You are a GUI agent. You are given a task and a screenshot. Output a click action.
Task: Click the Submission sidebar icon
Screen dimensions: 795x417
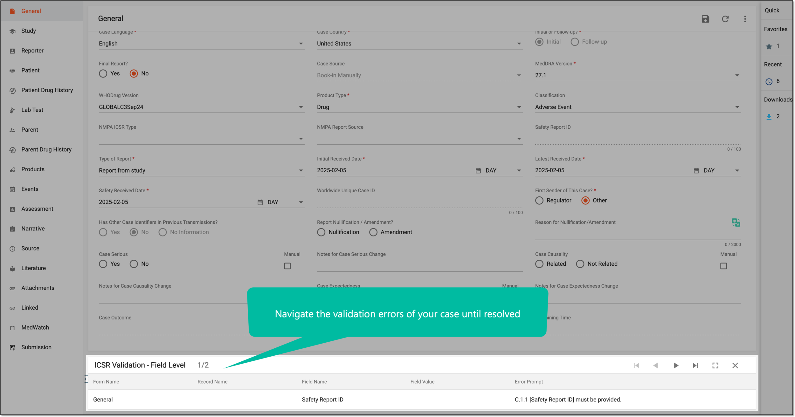coord(12,348)
